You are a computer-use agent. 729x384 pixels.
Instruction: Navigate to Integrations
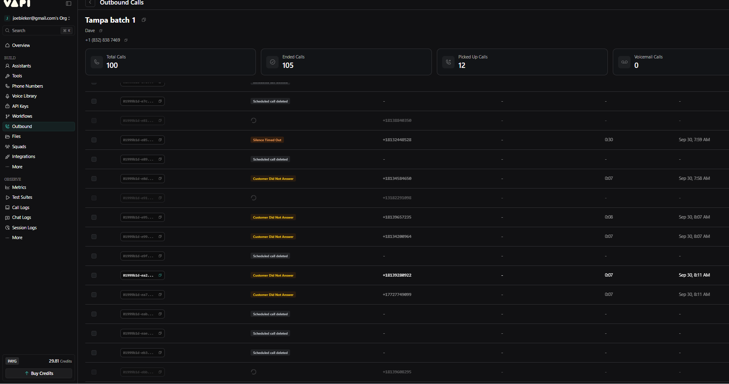click(x=39, y=156)
